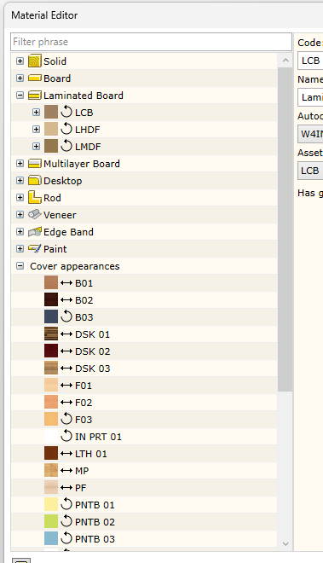Click the Laminated Board category icon
323x563 pixels.
(x=35, y=96)
